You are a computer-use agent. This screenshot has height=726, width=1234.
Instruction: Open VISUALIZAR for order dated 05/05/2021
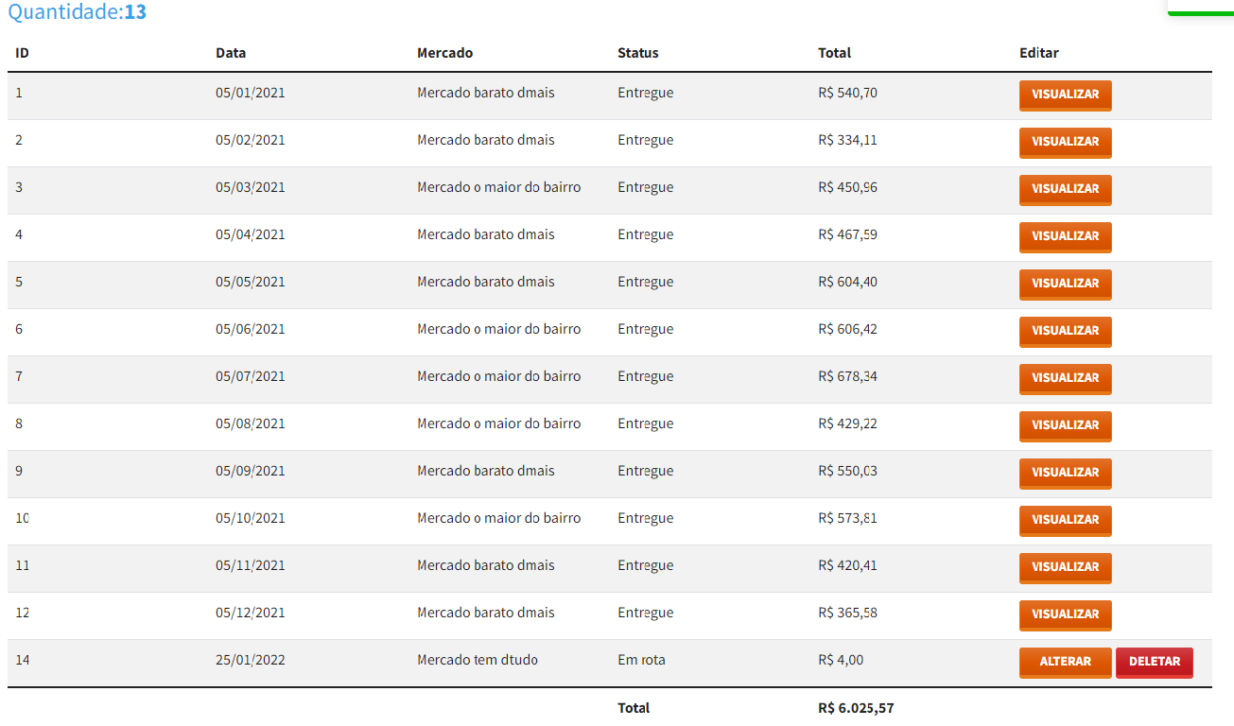(x=1065, y=285)
